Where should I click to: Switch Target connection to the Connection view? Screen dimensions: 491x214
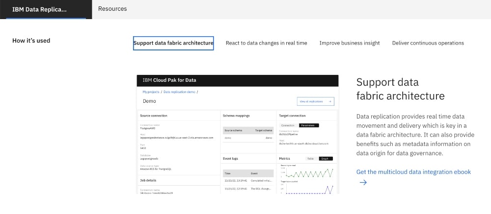[287, 125]
